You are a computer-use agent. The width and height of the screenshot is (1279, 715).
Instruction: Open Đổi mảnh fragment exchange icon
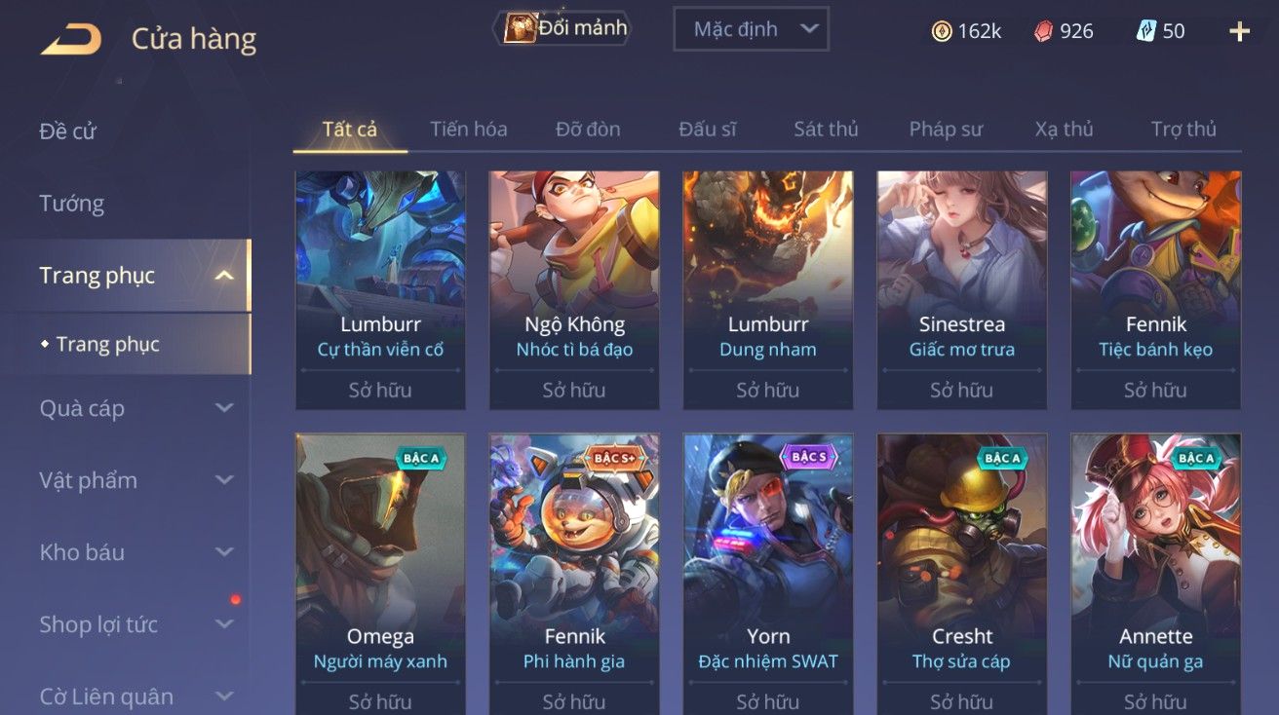(x=521, y=28)
